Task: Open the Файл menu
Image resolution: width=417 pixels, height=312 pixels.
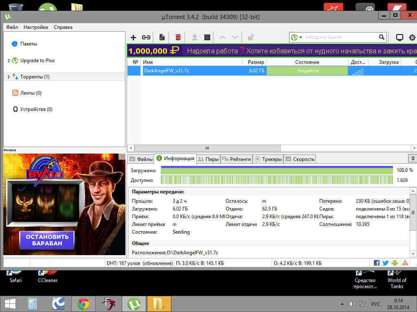Action: [12, 27]
